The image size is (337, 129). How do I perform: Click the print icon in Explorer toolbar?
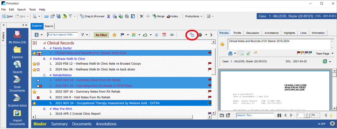(x=200, y=35)
